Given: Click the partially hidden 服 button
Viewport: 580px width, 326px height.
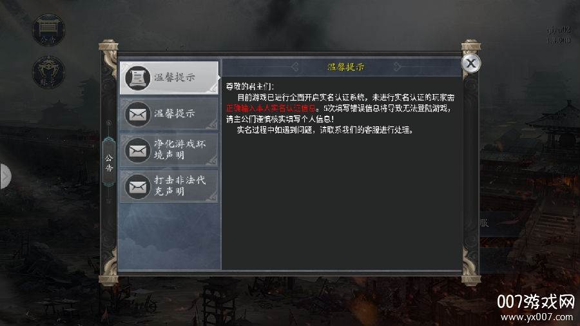Looking at the screenshot, I should [x=485, y=223].
